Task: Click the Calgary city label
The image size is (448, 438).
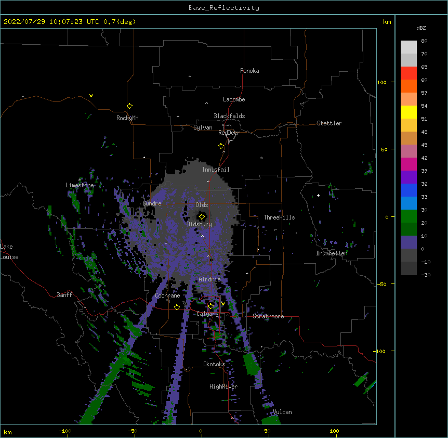Action: pos(207,314)
